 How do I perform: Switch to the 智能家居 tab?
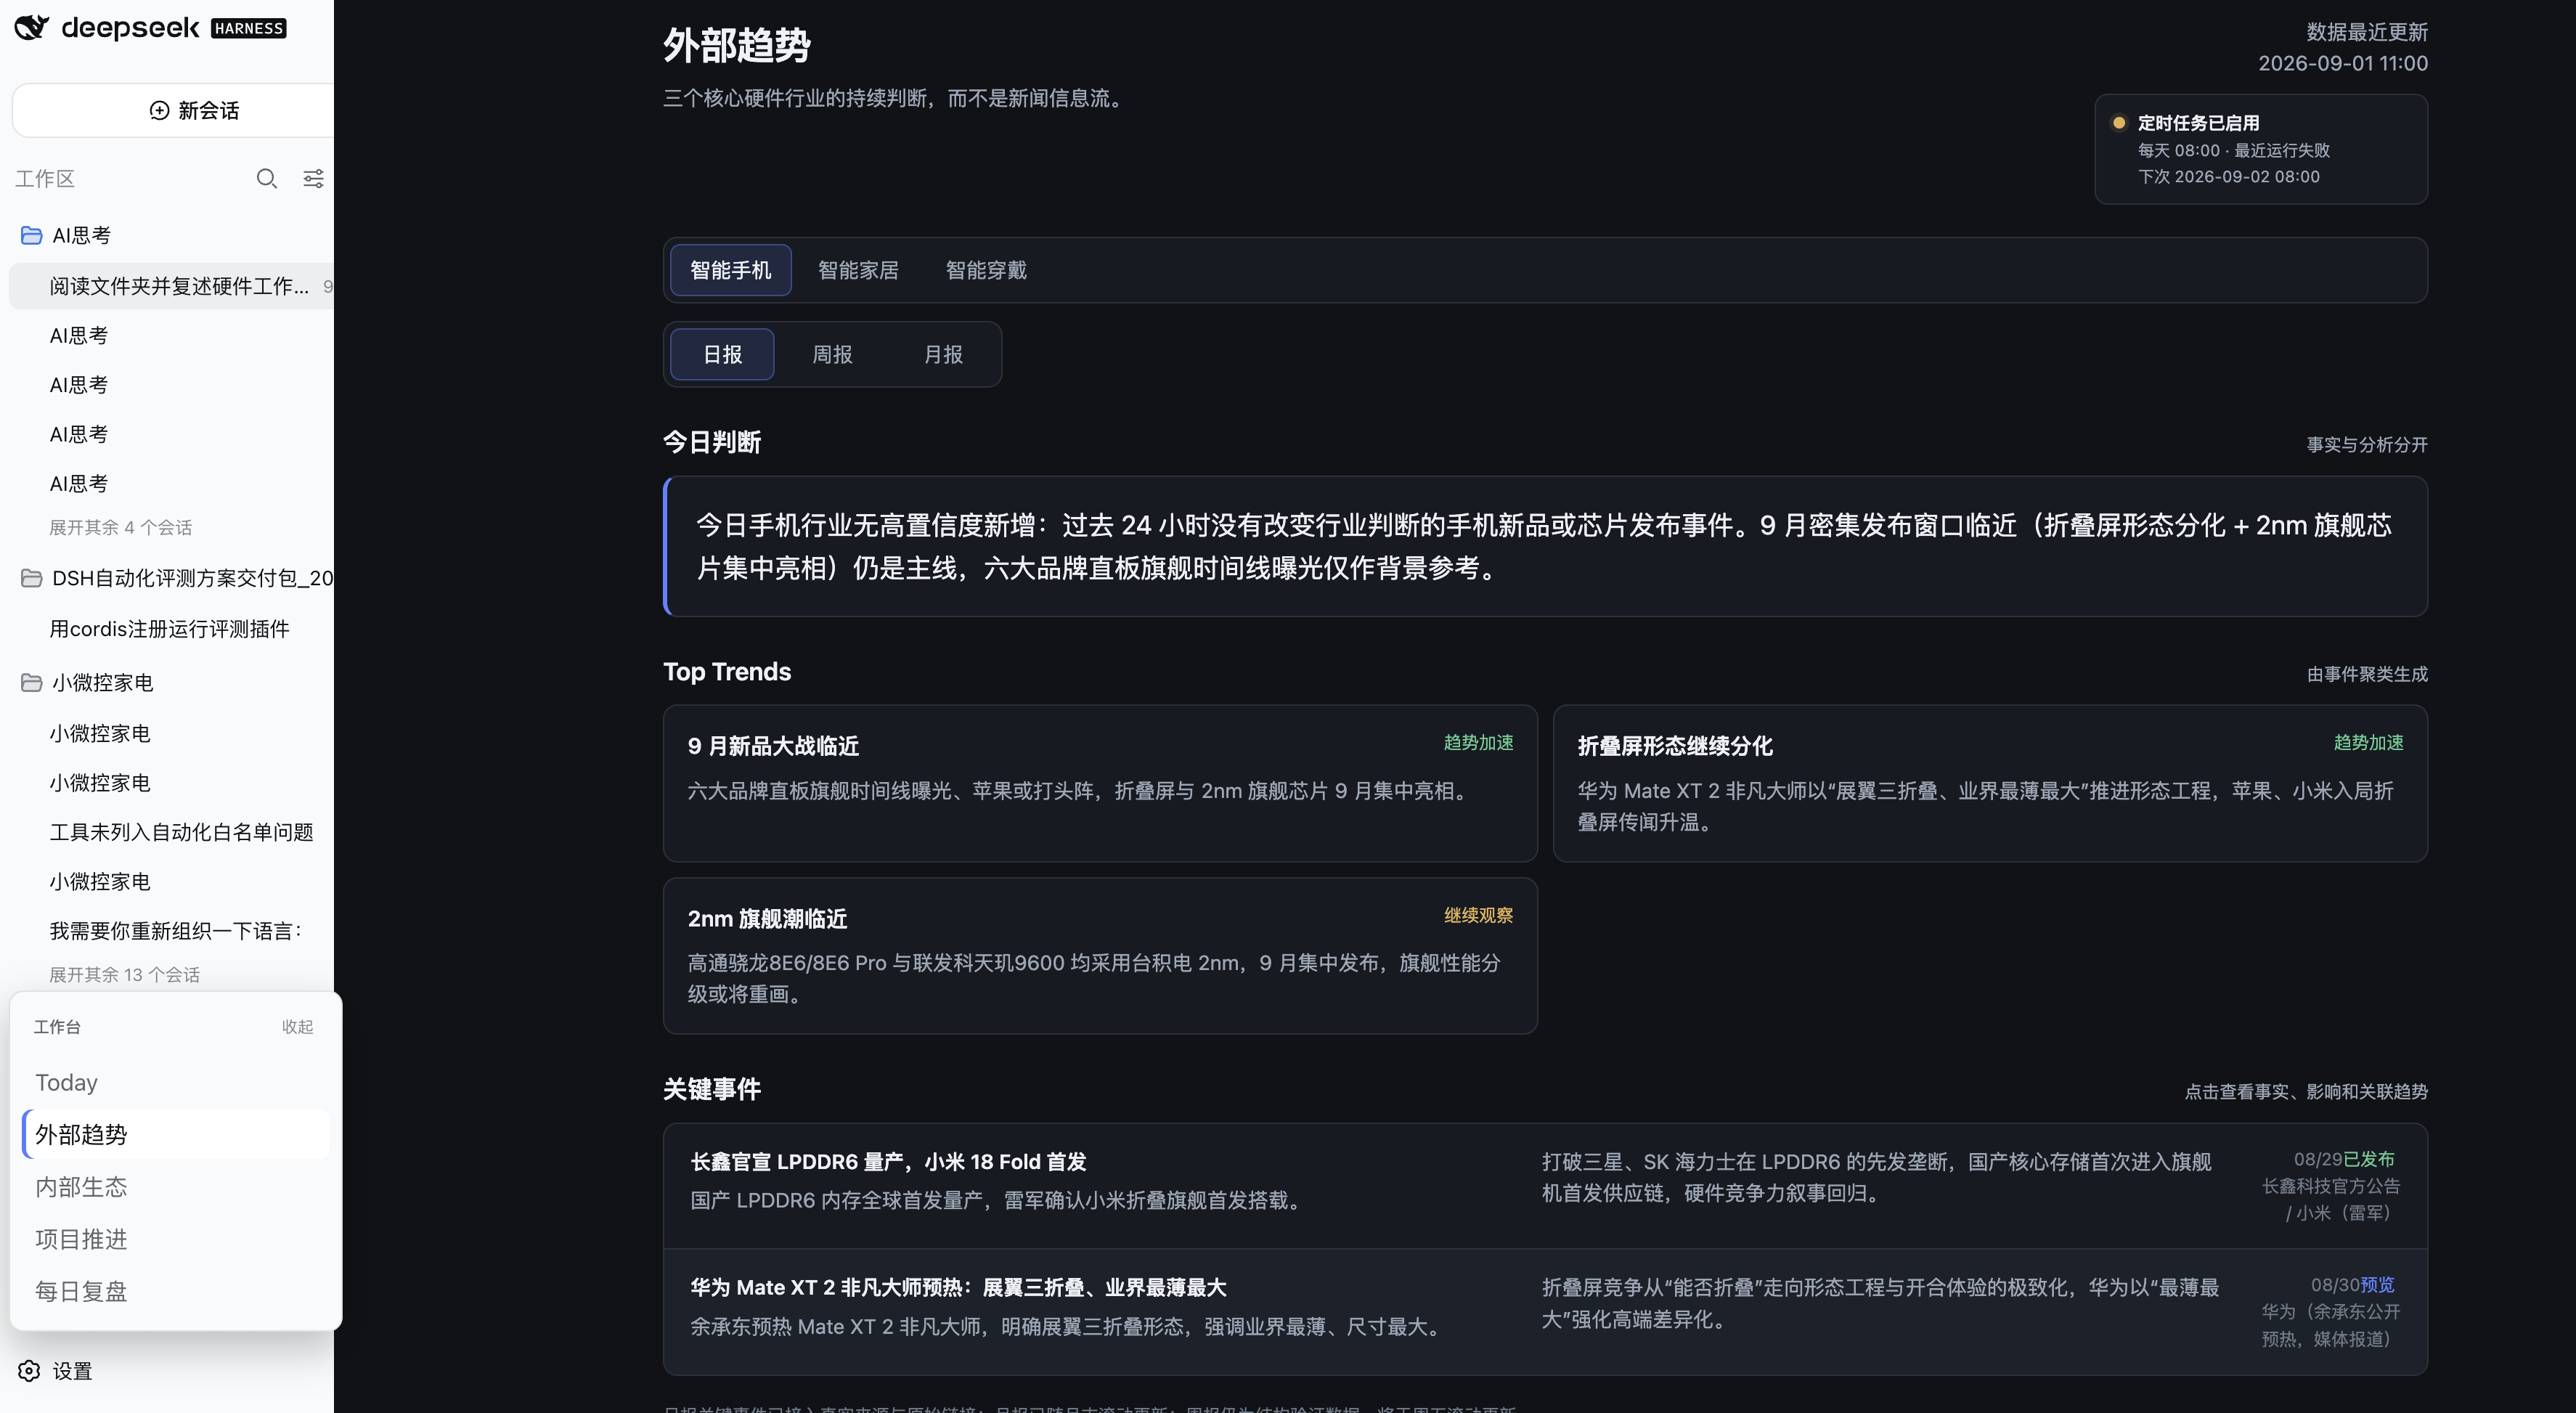click(858, 270)
